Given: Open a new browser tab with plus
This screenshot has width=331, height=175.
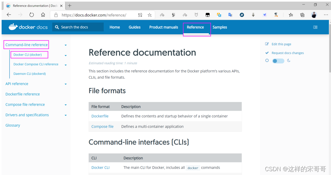Looking at the screenshot, I should point(70,6).
